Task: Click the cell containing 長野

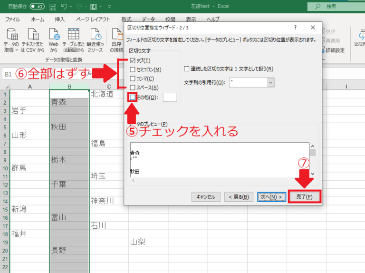Action: pyautogui.click(x=69, y=250)
